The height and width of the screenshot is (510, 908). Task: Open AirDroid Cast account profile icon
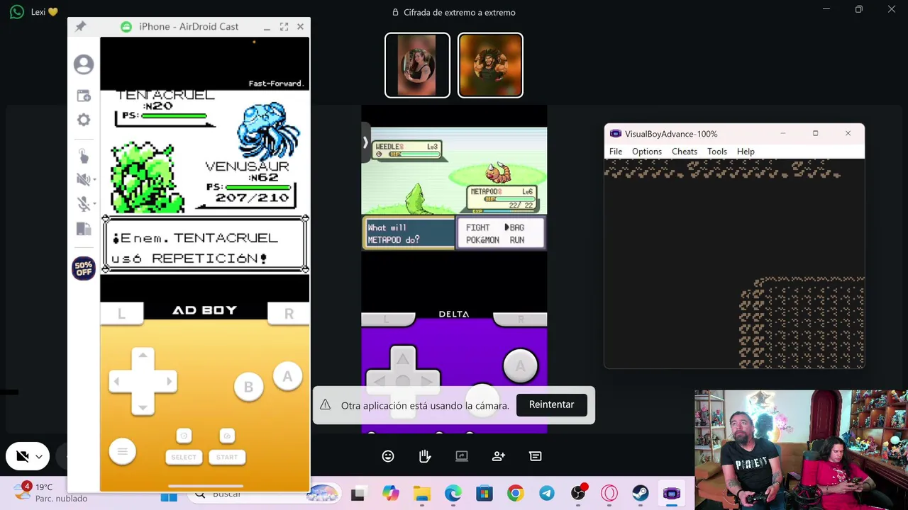(84, 64)
